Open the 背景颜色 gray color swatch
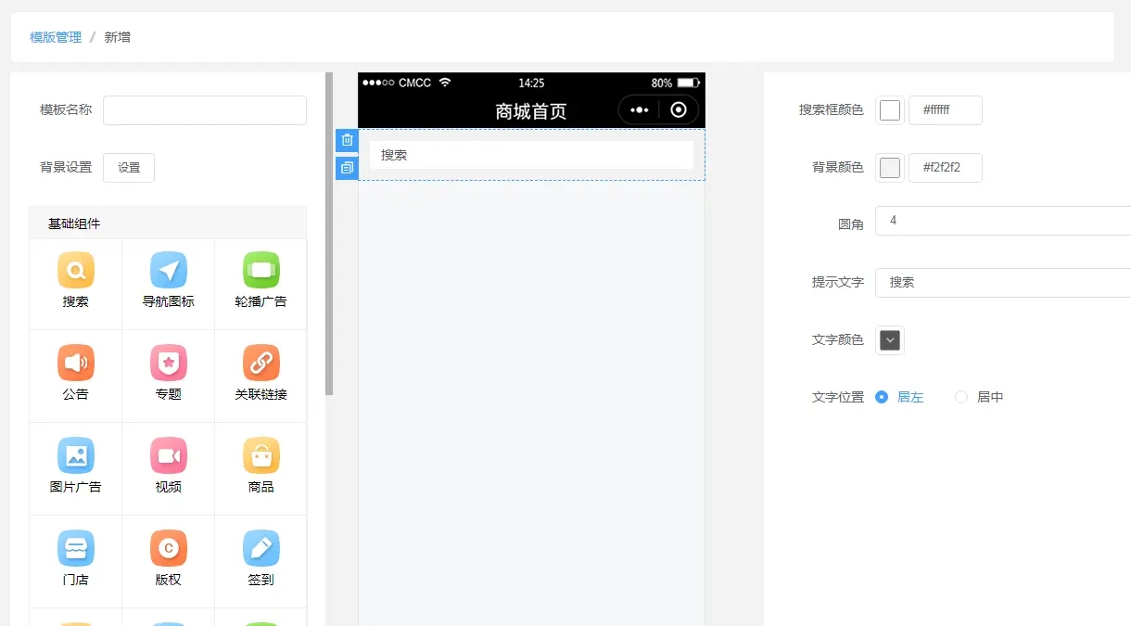 click(890, 168)
